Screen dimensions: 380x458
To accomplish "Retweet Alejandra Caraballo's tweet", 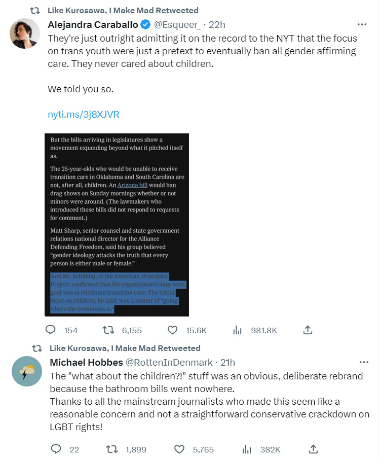I will 108,330.
